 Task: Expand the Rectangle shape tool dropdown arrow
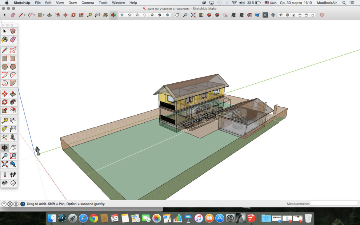point(44,15)
